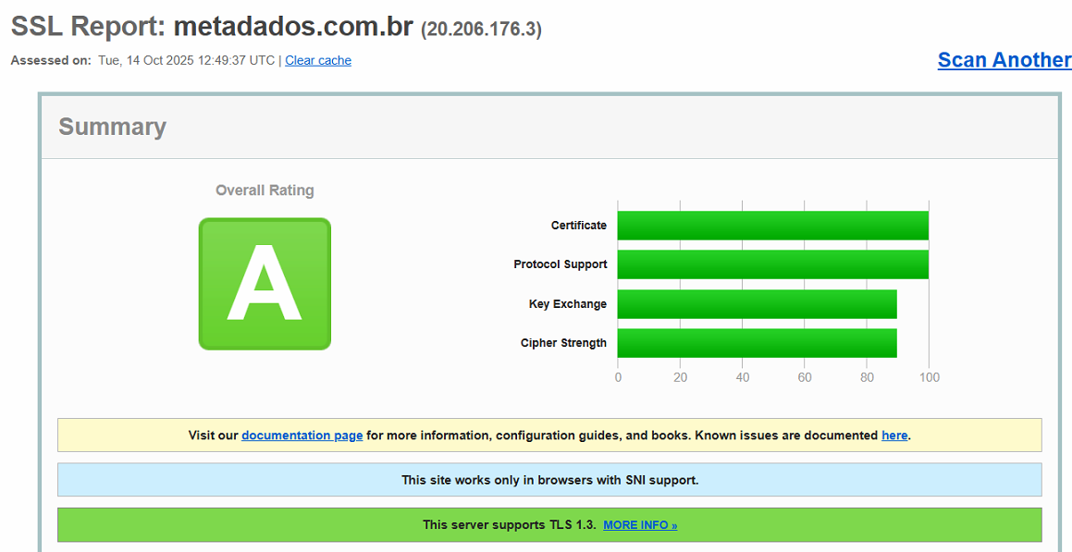Open the Scan Another link
Screen dimensions: 1072x552
pyautogui.click(x=1004, y=60)
